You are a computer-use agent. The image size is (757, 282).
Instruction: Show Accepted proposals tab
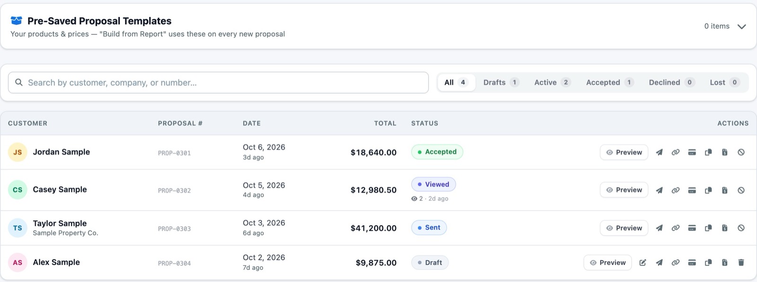(x=610, y=82)
